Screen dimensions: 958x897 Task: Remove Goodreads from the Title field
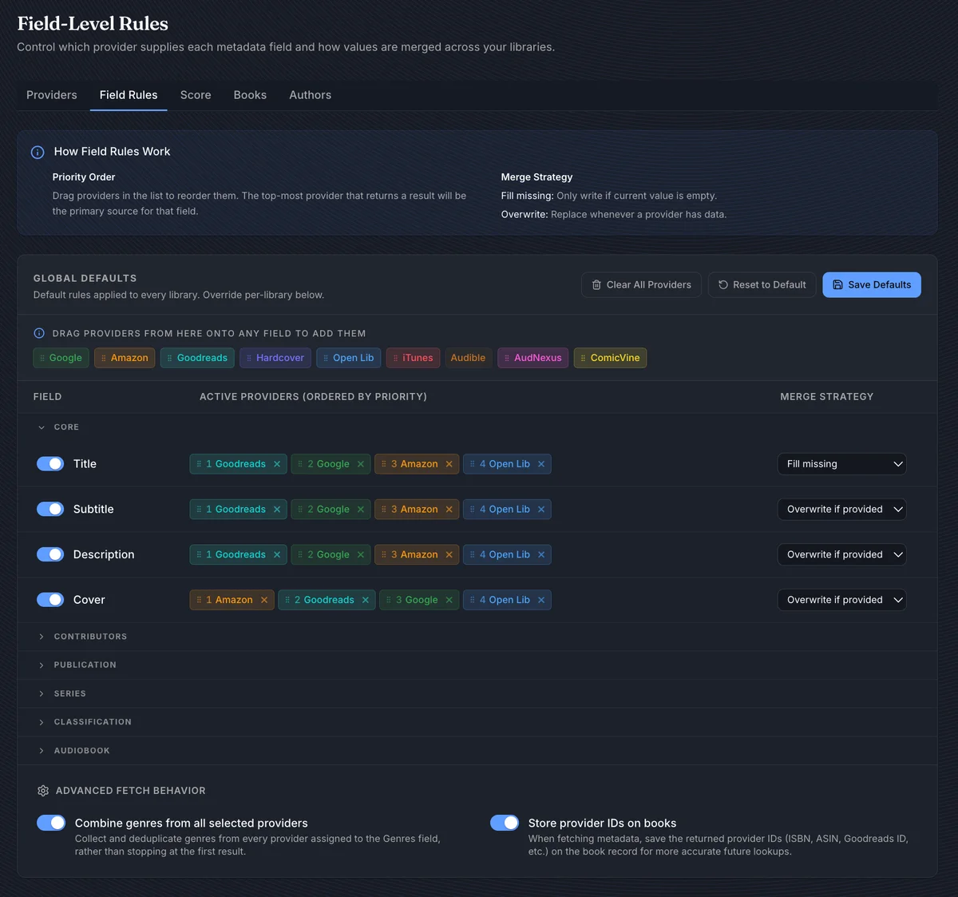[277, 464]
